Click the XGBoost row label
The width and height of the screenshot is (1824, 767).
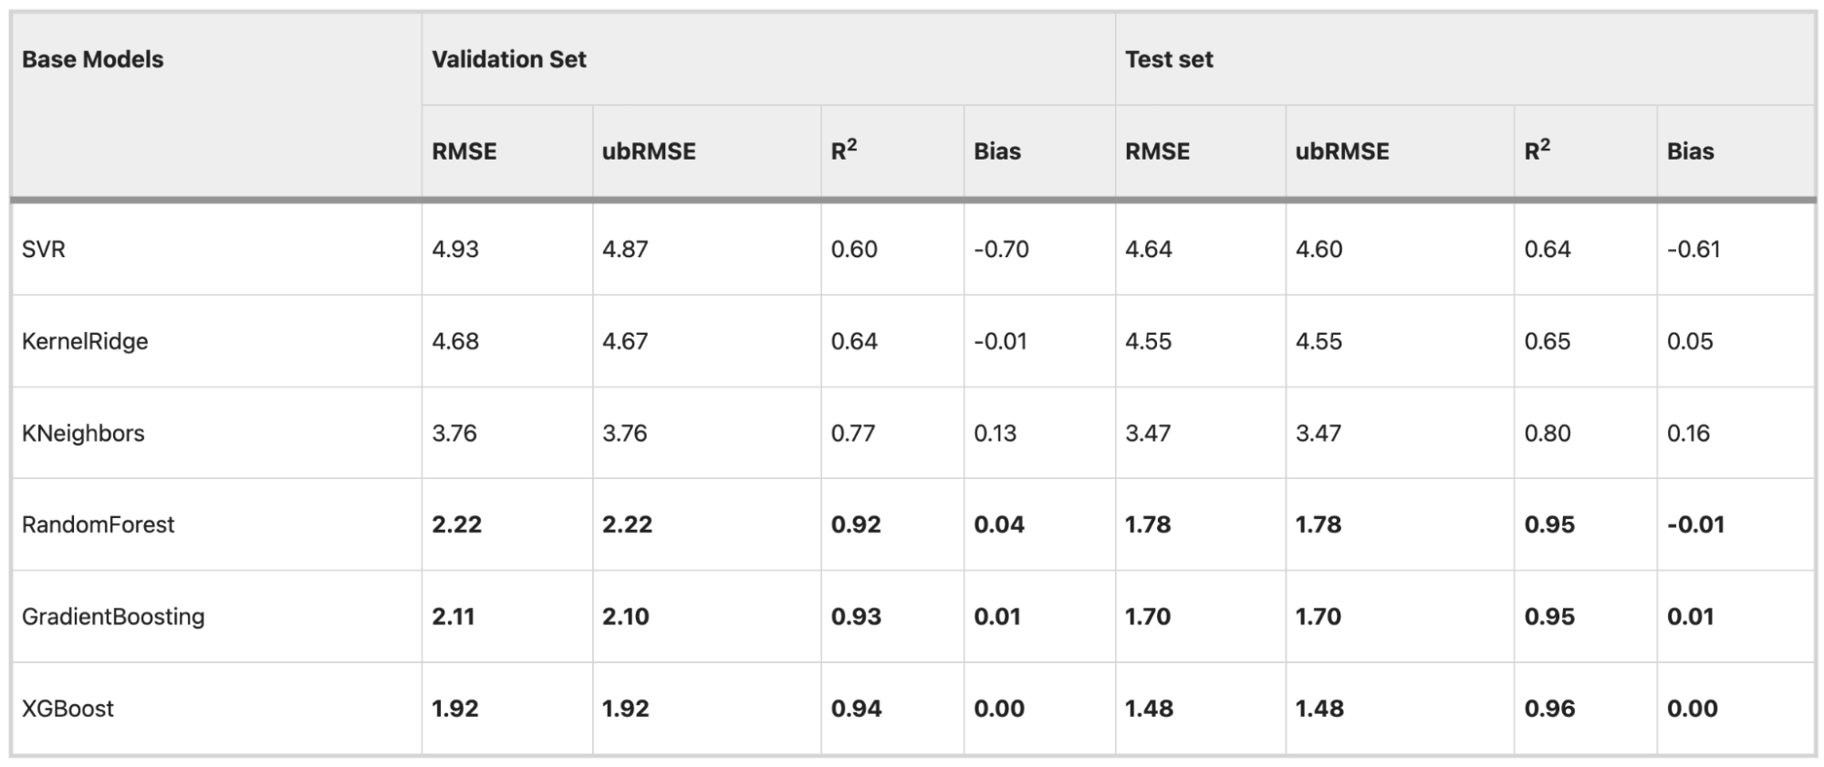pyautogui.click(x=68, y=709)
